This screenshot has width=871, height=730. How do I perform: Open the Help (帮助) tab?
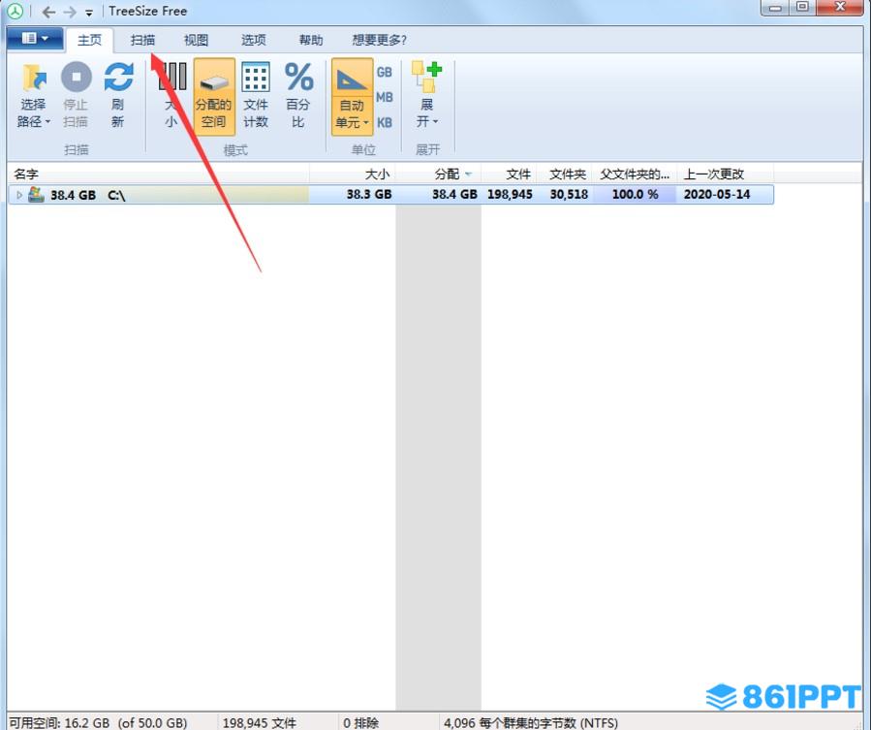coord(310,40)
